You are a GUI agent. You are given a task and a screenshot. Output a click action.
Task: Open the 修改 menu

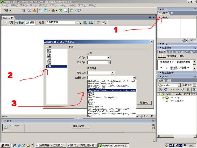tap(43, 5)
